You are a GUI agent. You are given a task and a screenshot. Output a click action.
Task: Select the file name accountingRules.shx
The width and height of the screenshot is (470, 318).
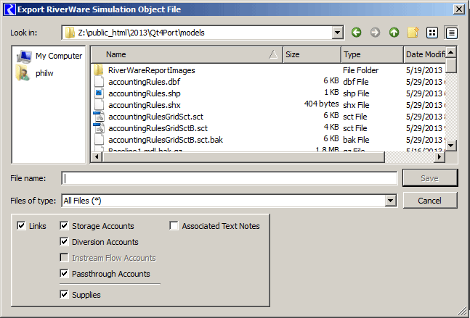pos(144,105)
